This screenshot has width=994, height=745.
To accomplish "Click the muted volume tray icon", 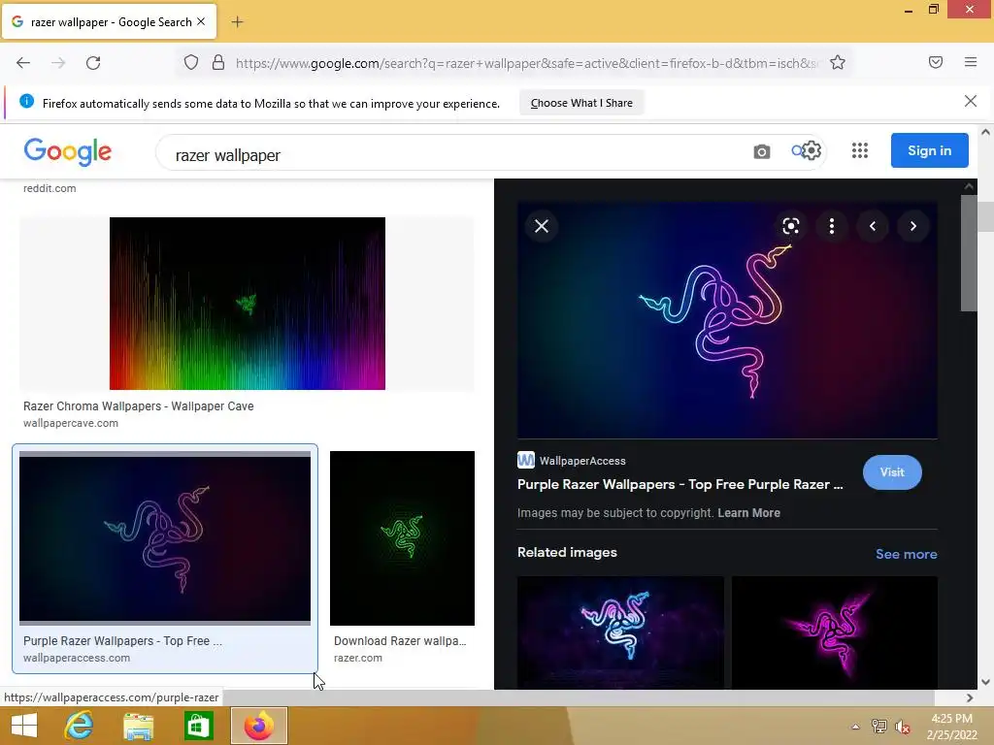I will [902, 727].
